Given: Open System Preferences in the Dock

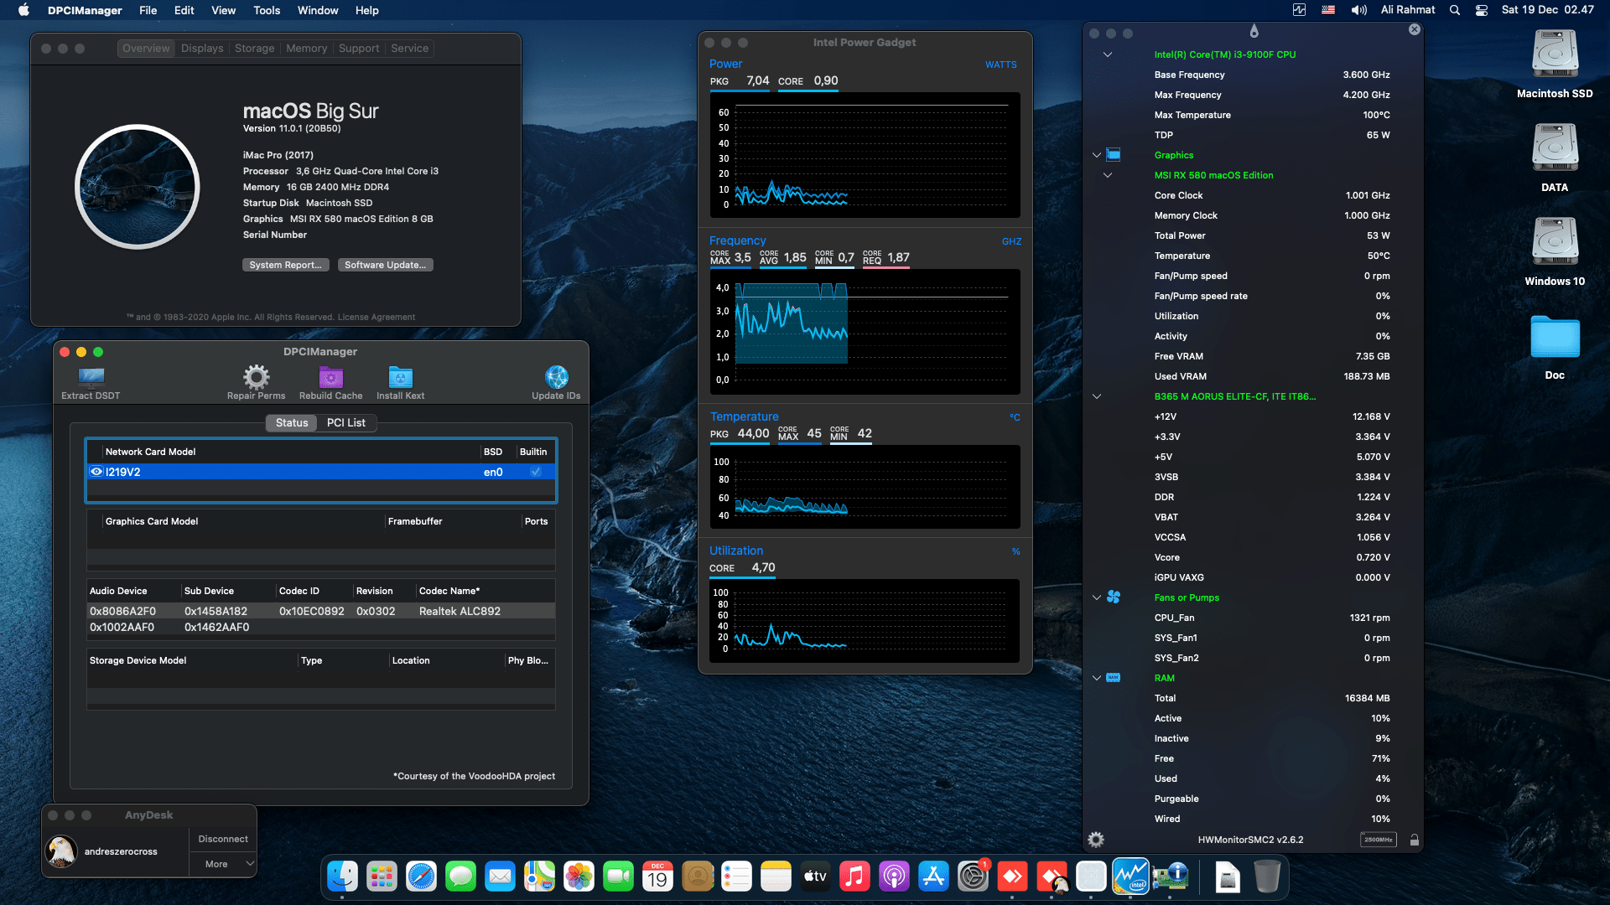Looking at the screenshot, I should pos(973,877).
